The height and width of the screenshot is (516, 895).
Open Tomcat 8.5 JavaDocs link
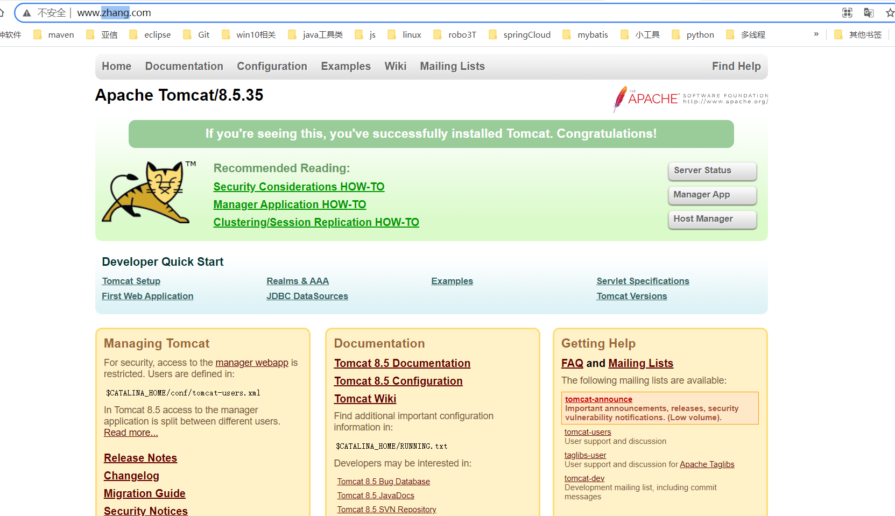tap(376, 496)
